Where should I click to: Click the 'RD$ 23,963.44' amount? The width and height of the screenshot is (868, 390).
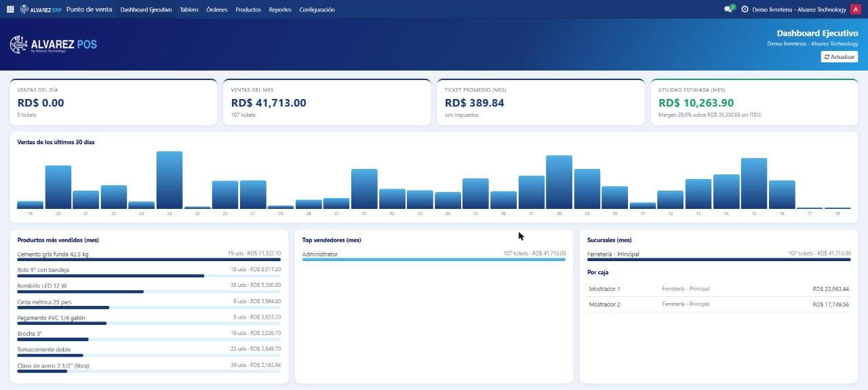pos(831,289)
